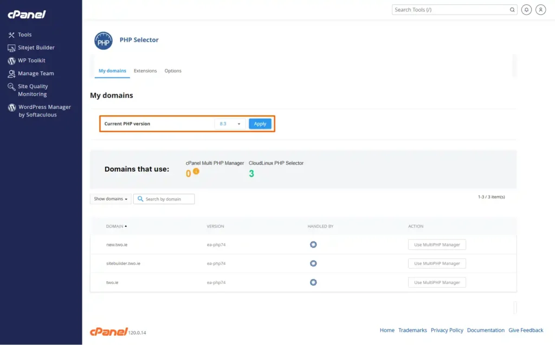Use MultiPHP Manager for sitebuilder.two.ie
555x345 pixels.
click(x=437, y=263)
